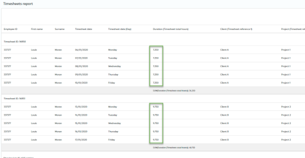Collapse the Timesheet ID: 96851 group row

click(x=15, y=98)
